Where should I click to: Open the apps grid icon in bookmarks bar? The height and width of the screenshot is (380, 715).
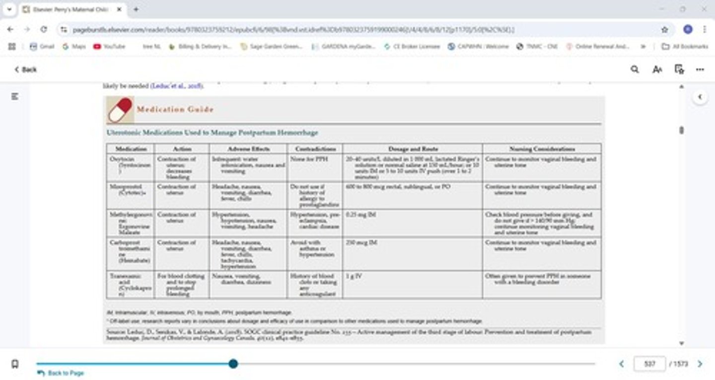pyautogui.click(x=12, y=46)
